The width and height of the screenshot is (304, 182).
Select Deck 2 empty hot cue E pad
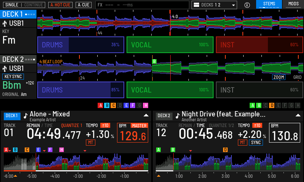(x=278, y=105)
